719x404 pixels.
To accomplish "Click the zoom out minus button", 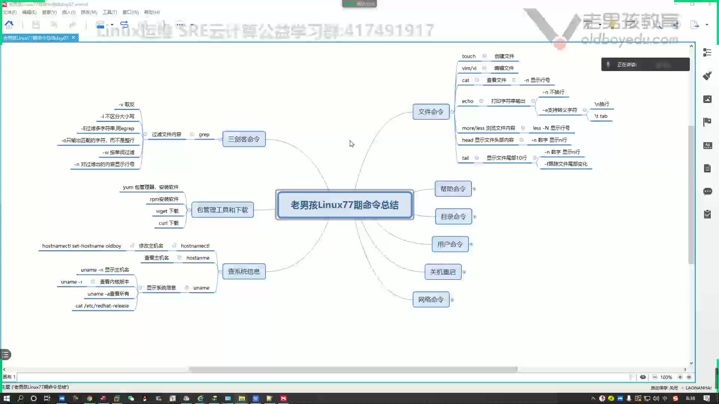I will tap(655, 377).
